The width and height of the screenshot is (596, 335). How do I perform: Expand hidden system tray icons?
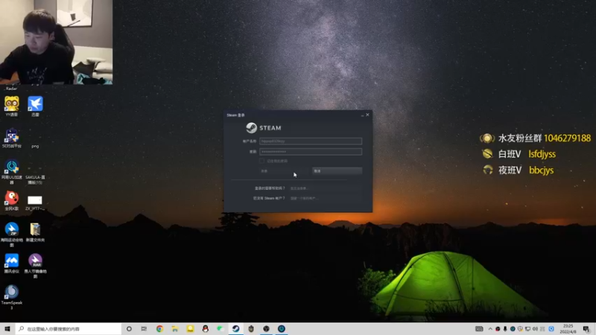coord(490,329)
